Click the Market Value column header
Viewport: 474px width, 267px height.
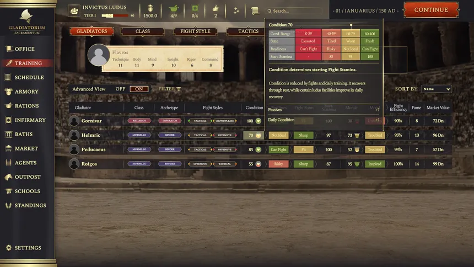click(438, 108)
